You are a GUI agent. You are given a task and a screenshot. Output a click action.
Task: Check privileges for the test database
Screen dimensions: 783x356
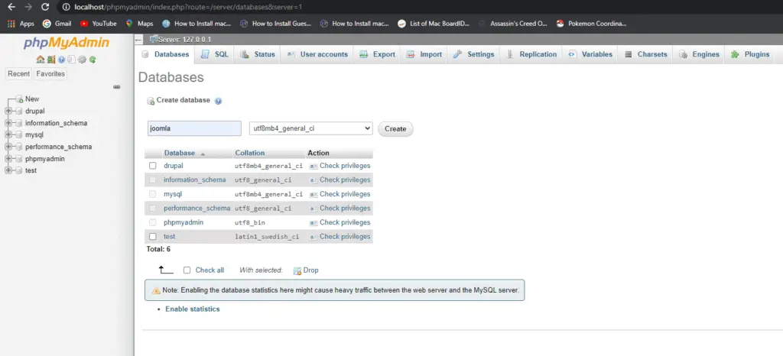click(x=340, y=236)
